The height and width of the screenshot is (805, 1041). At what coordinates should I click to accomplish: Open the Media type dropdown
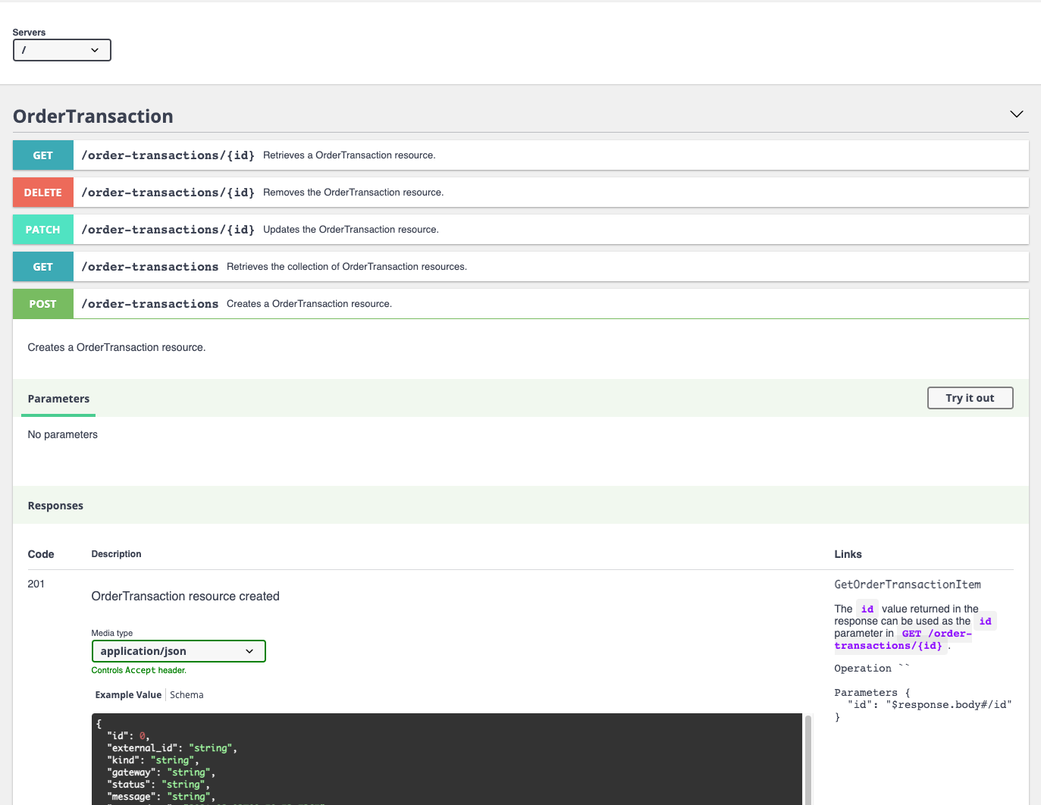point(178,650)
